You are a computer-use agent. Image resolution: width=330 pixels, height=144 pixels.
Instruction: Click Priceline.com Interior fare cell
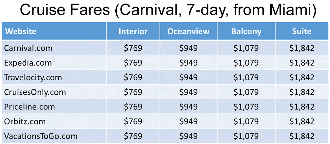[133, 107]
